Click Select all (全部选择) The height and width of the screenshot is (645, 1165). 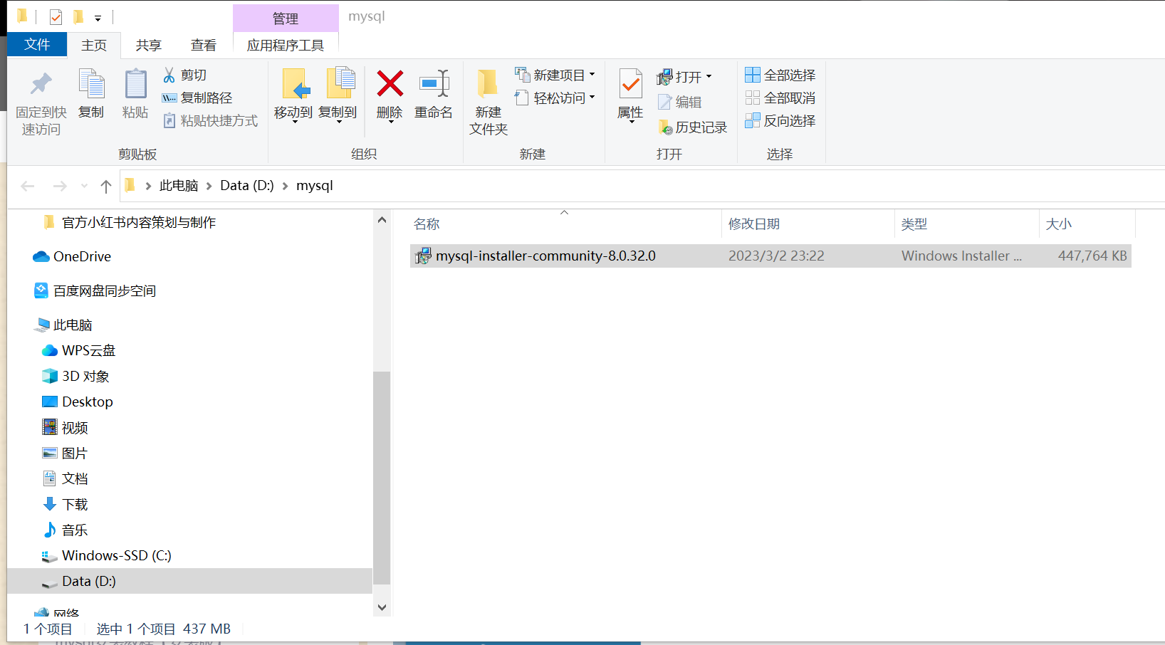[x=780, y=75]
